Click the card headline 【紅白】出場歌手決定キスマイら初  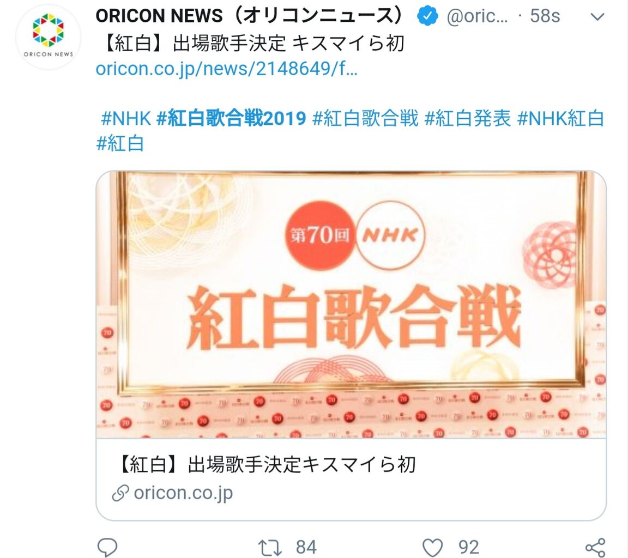(267, 465)
